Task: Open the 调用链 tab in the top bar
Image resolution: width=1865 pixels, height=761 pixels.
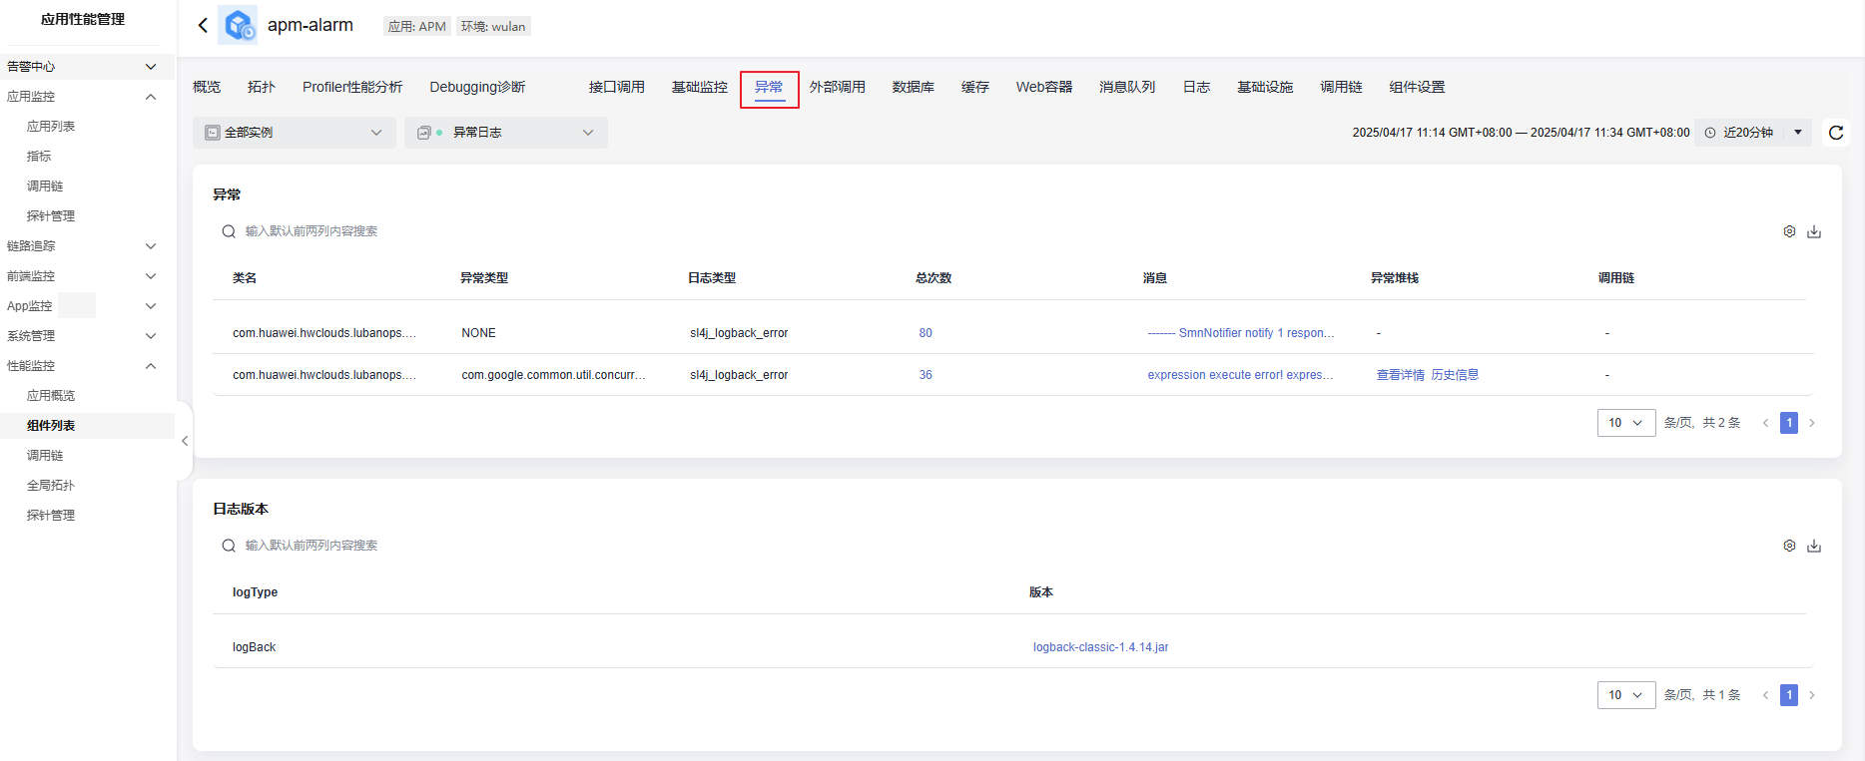Action: tap(1341, 88)
